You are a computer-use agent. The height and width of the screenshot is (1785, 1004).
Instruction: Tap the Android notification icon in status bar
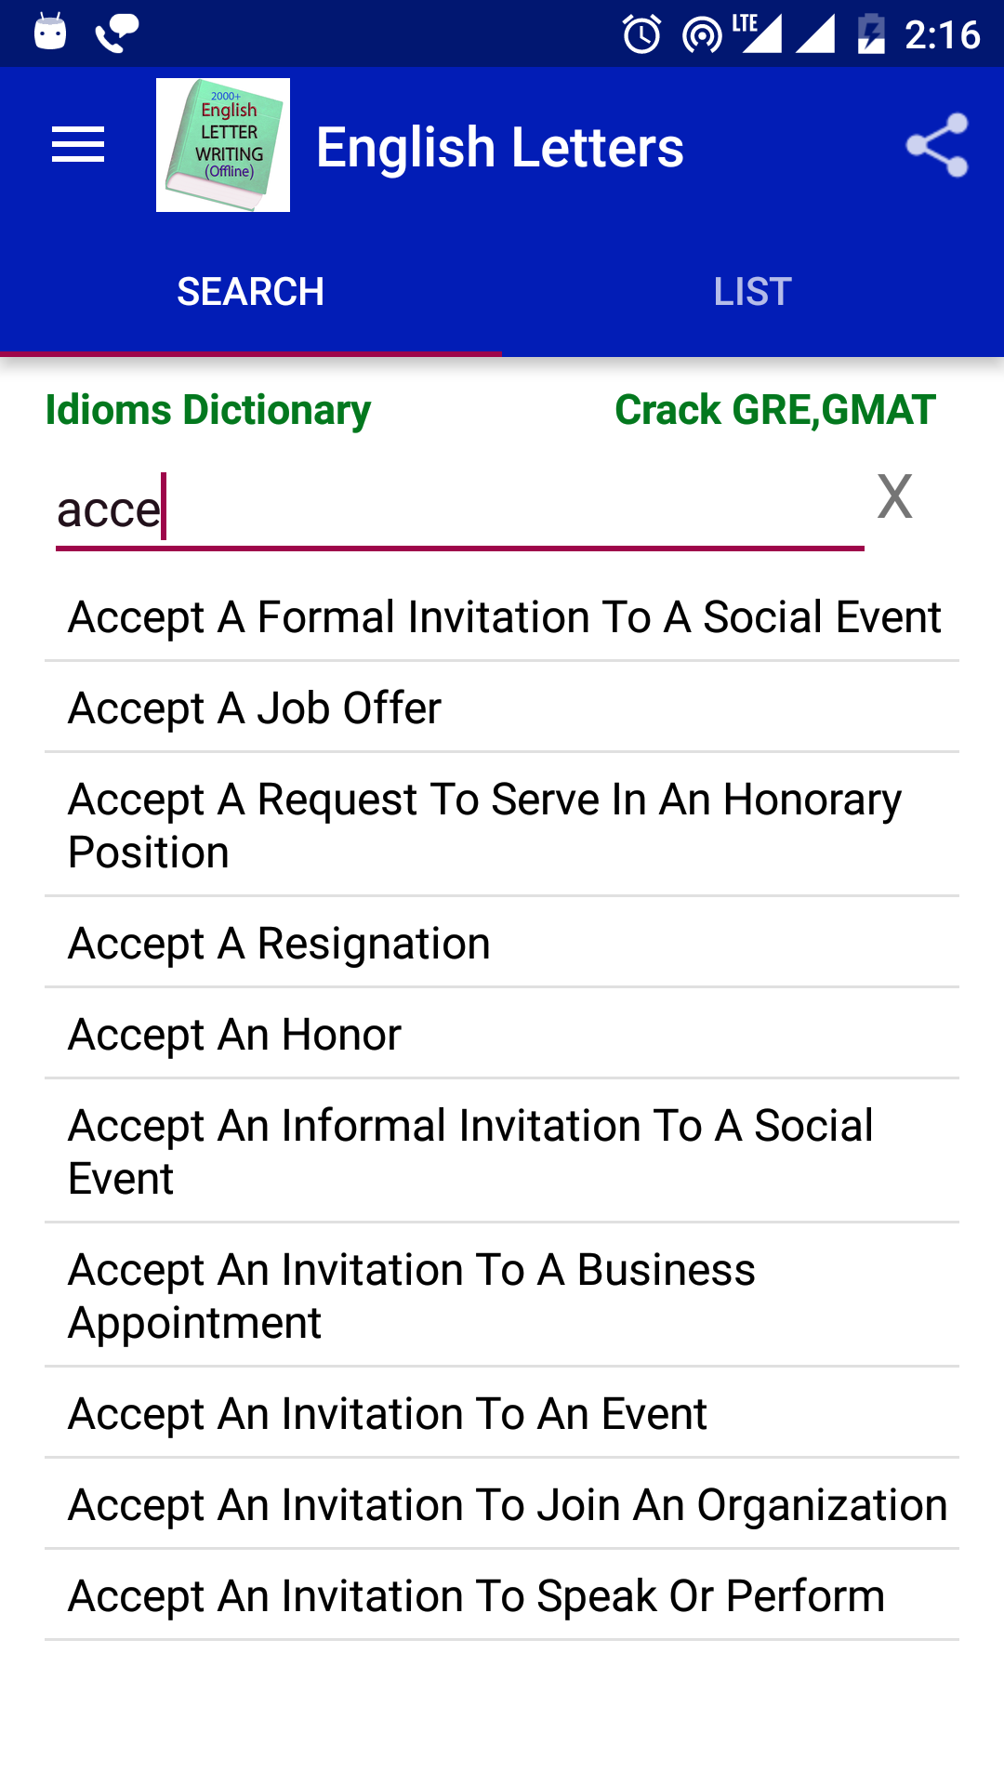click(x=50, y=33)
